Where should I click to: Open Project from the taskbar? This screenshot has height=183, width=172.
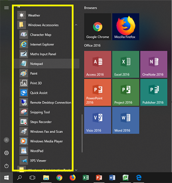[x=126, y=177]
